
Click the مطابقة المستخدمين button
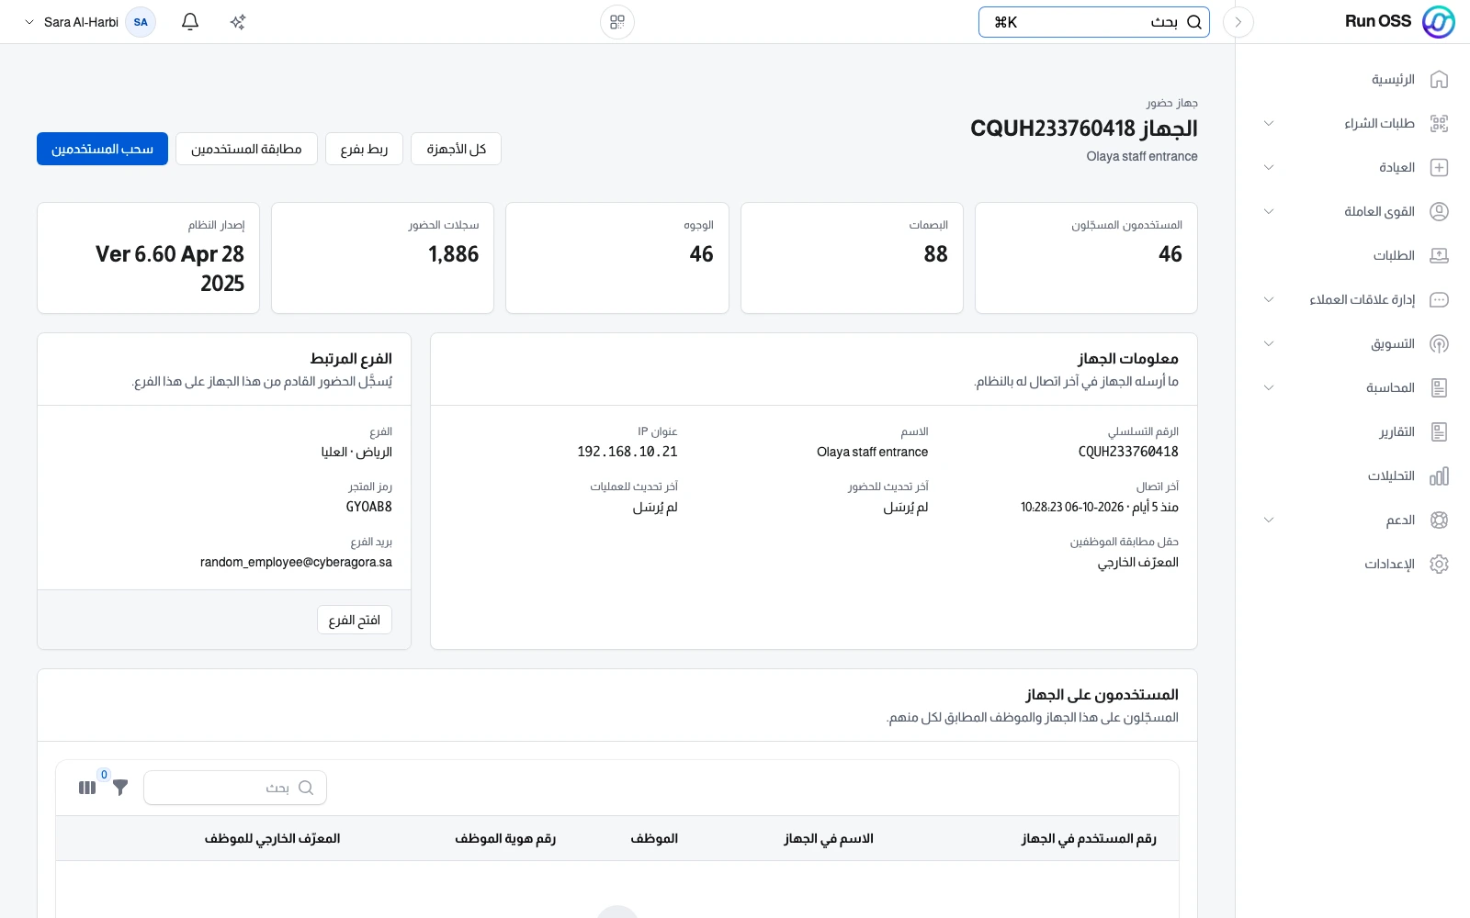tap(246, 149)
